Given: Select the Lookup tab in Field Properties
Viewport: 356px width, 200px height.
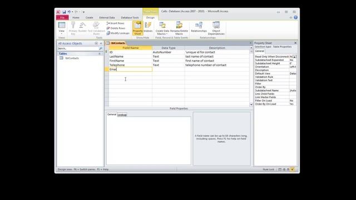Looking at the screenshot, I should (x=122, y=115).
